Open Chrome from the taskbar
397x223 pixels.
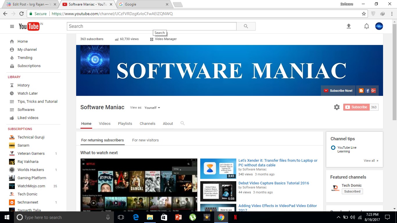pos(221,217)
